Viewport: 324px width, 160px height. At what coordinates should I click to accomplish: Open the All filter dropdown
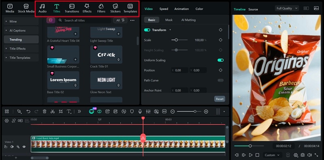coord(120,21)
